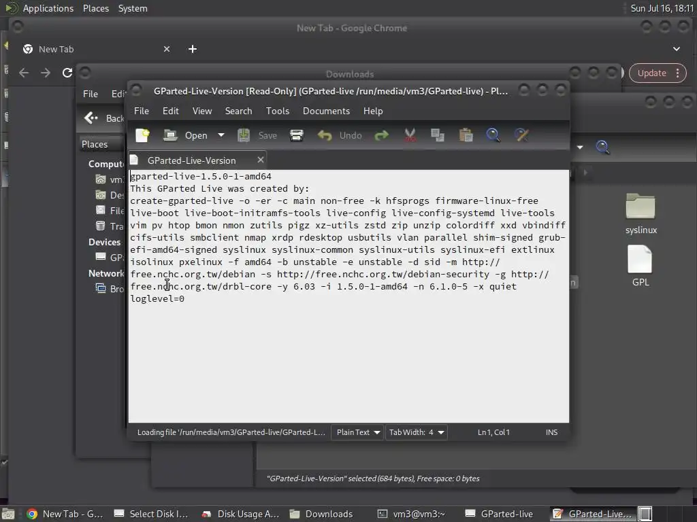This screenshot has height=522, width=697.
Task: Click the Undo toolbar button
Action: 340,135
